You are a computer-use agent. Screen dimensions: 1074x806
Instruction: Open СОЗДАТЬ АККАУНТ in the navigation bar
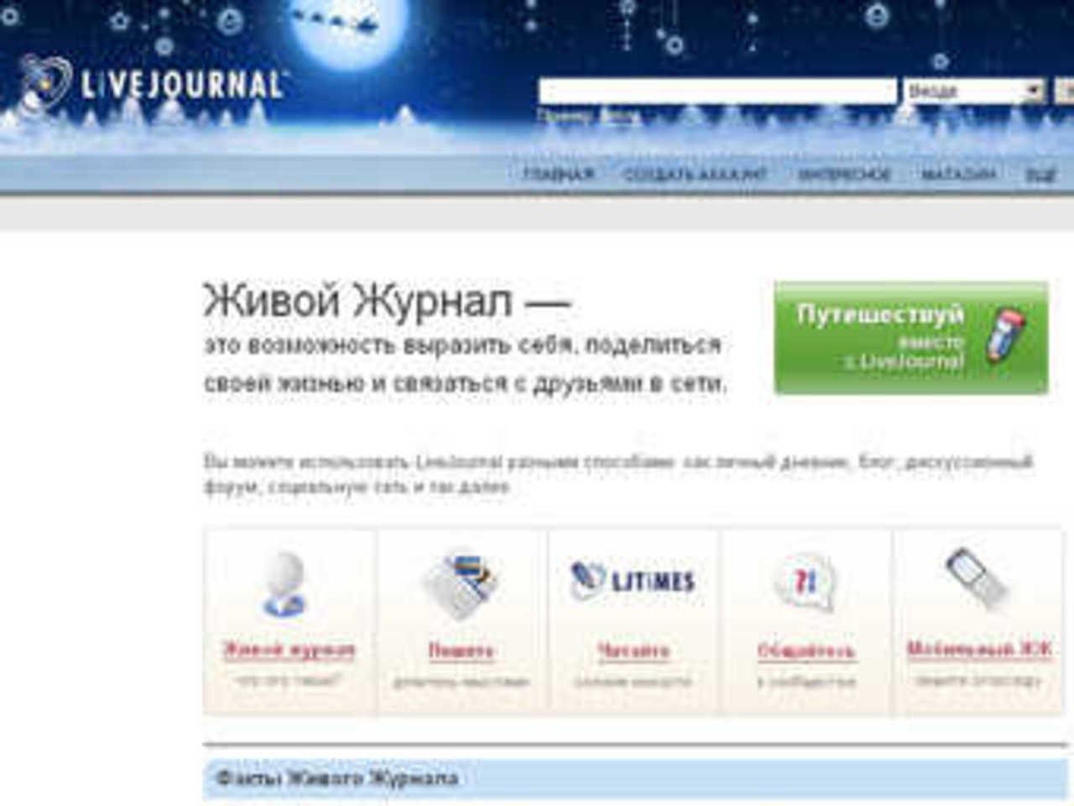click(695, 175)
